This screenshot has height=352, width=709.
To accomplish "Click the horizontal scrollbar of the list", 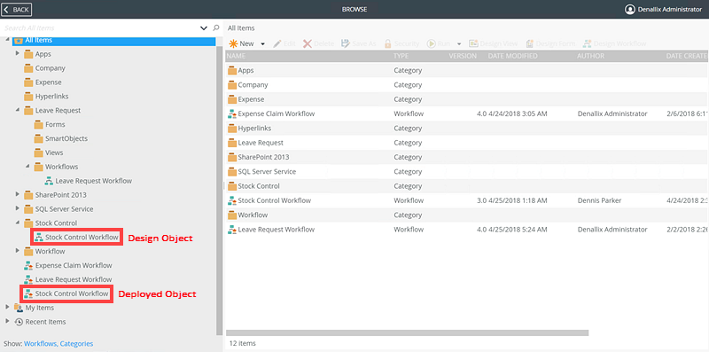I will [x=407, y=332].
